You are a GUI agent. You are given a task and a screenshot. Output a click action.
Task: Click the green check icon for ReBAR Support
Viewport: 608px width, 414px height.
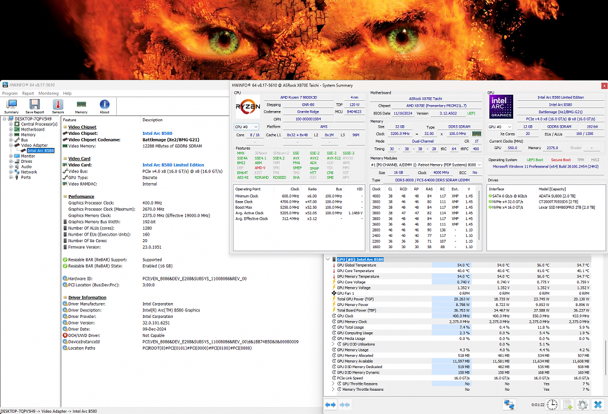click(65, 259)
